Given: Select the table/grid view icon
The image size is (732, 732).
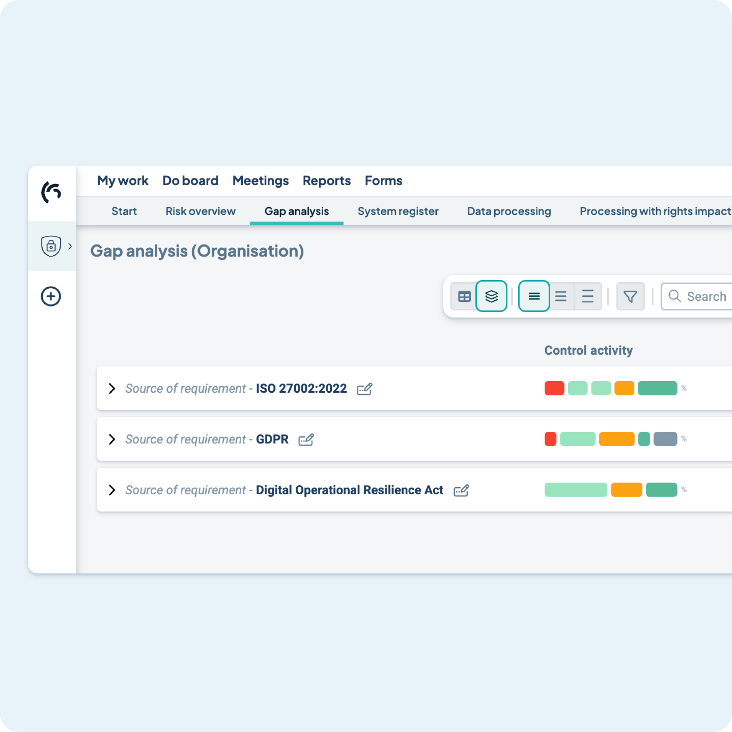Looking at the screenshot, I should tap(464, 296).
